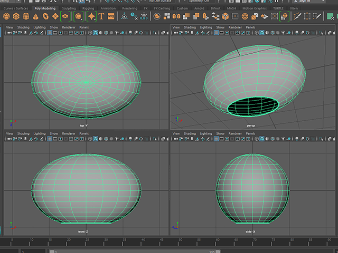Create a polygon sphere from the shelf
The image size is (338, 253).
pyautogui.click(x=6, y=16)
